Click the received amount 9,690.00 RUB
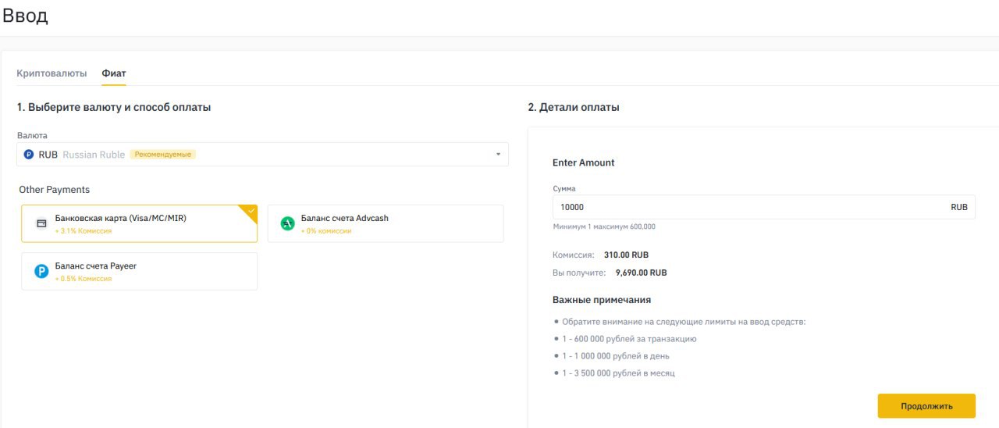The image size is (999, 428). tap(641, 273)
